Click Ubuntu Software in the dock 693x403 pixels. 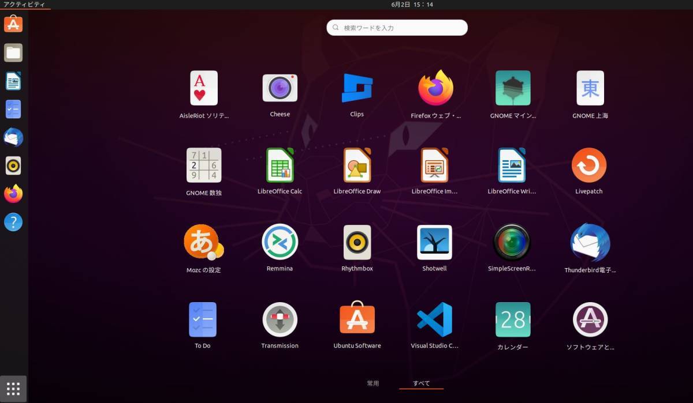click(13, 24)
